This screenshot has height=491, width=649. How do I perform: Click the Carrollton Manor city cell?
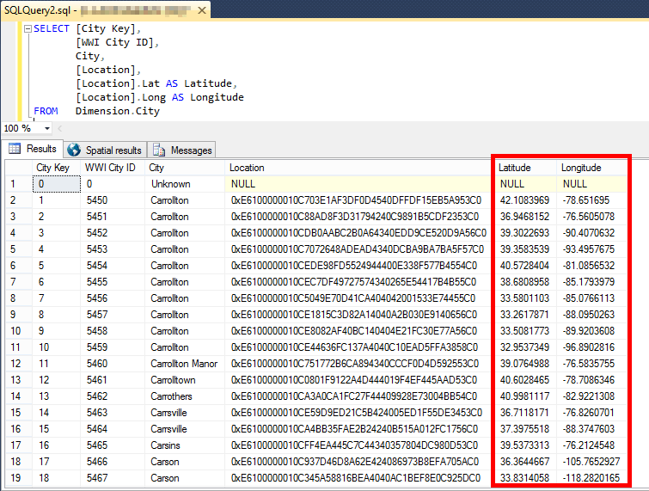tap(185, 364)
